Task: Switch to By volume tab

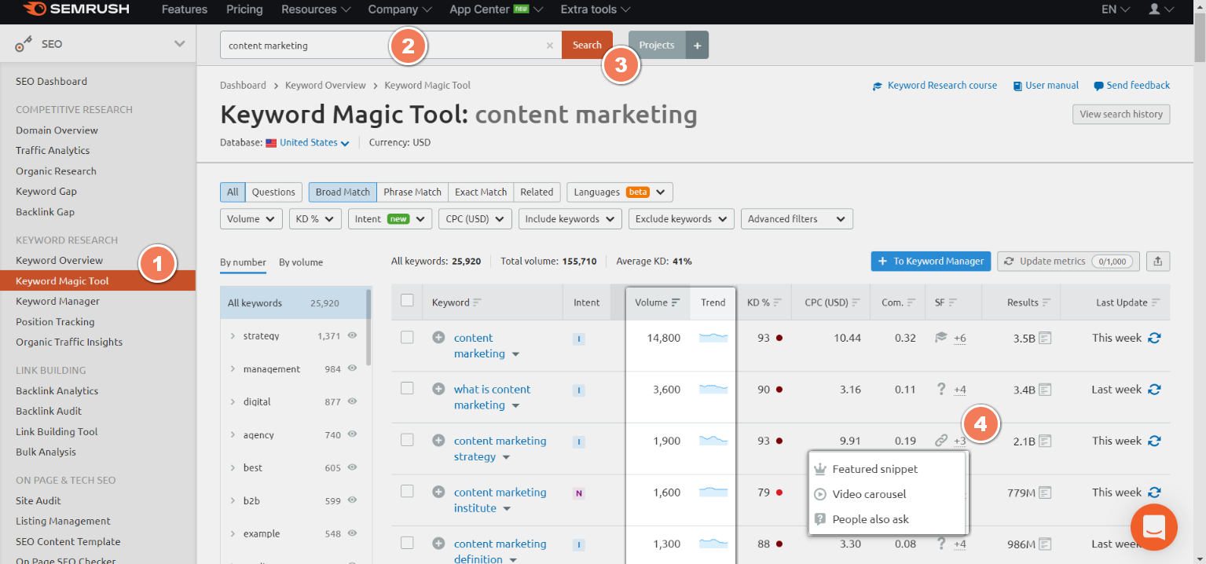Action: pos(301,262)
